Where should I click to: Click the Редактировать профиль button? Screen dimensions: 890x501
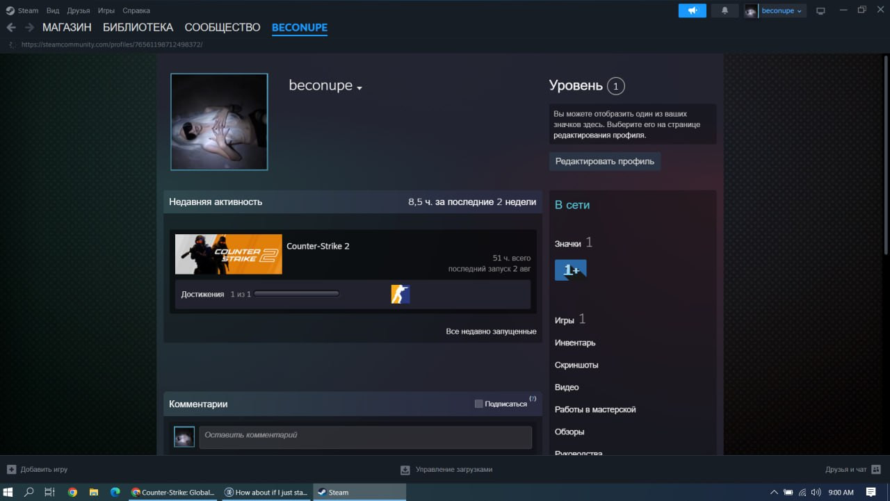[x=605, y=161]
